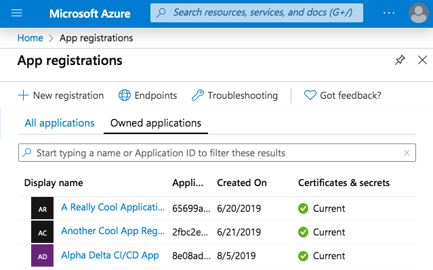Click green check icon in 6/21/2019 row

pos(303,232)
